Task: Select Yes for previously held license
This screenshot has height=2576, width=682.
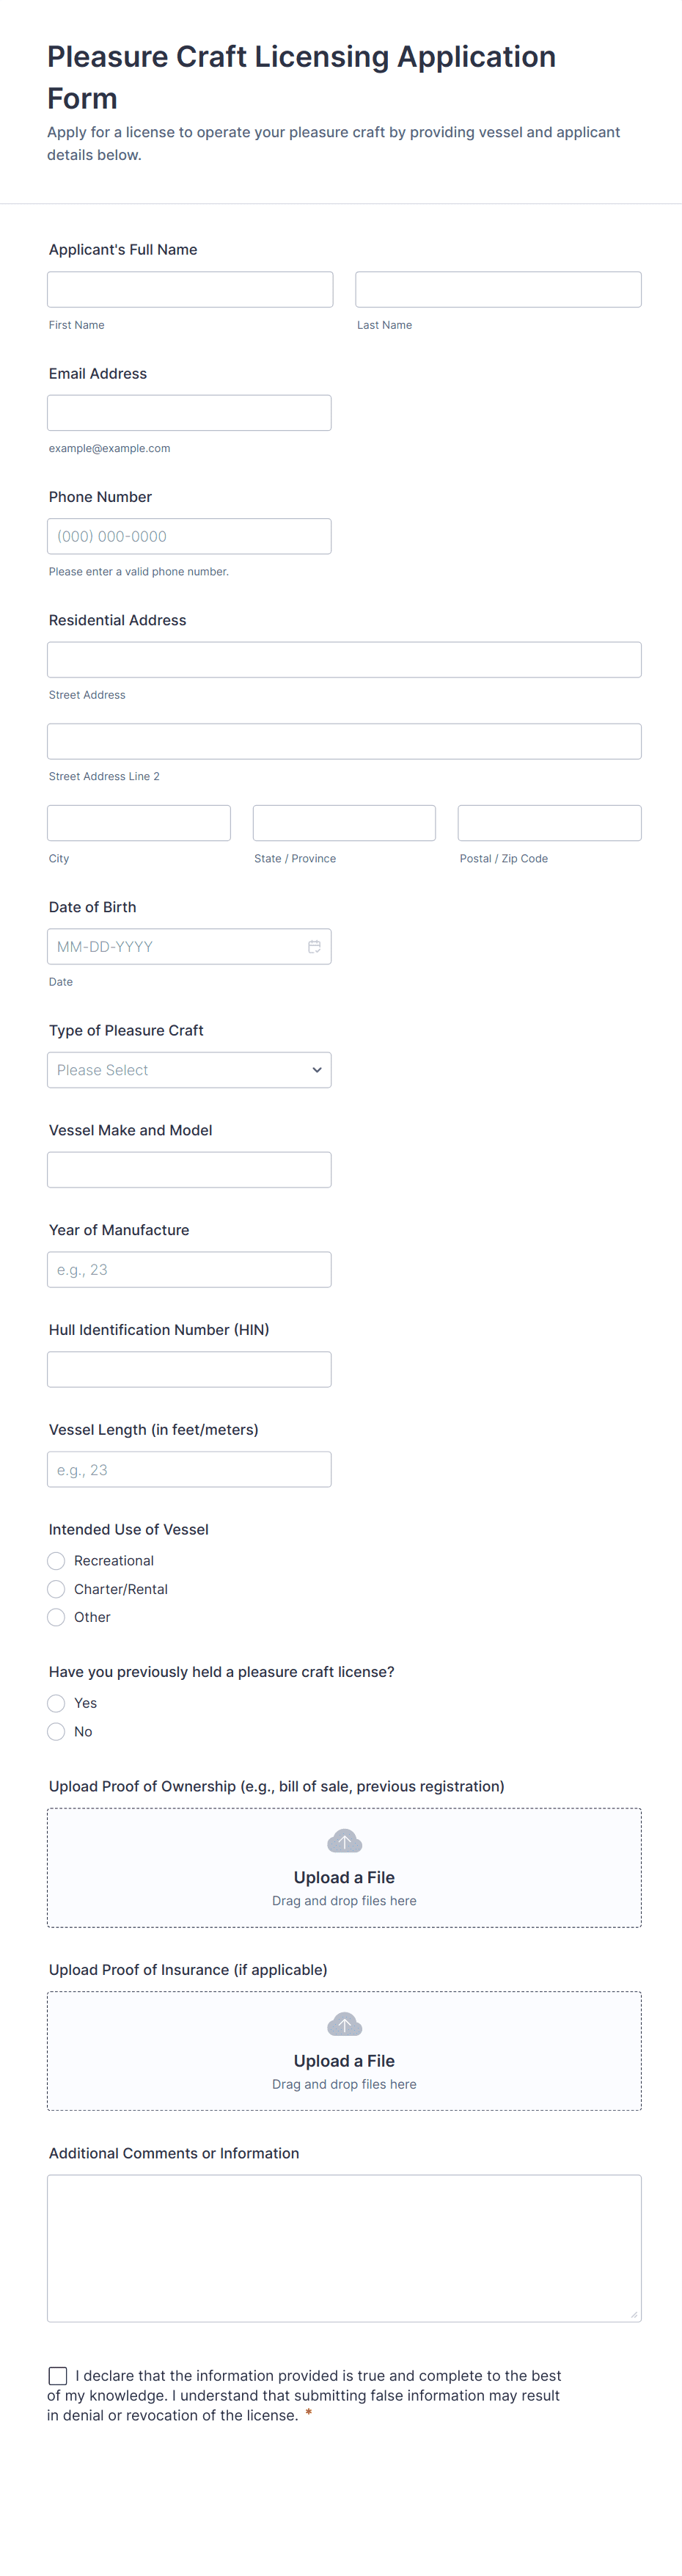Action: click(57, 1703)
